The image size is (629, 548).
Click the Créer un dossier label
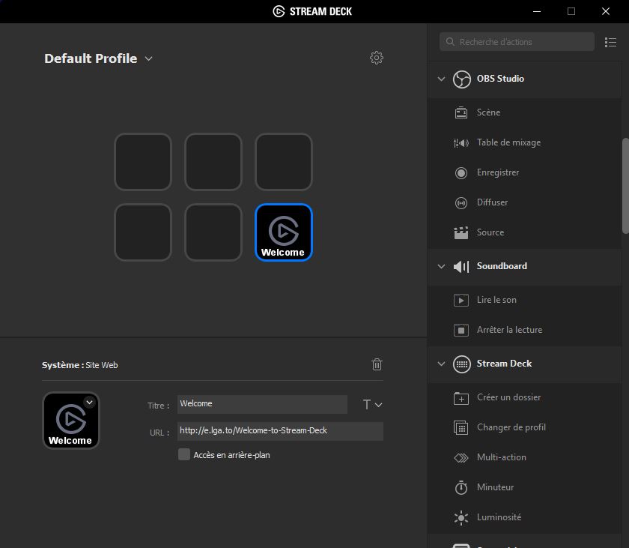(x=508, y=397)
